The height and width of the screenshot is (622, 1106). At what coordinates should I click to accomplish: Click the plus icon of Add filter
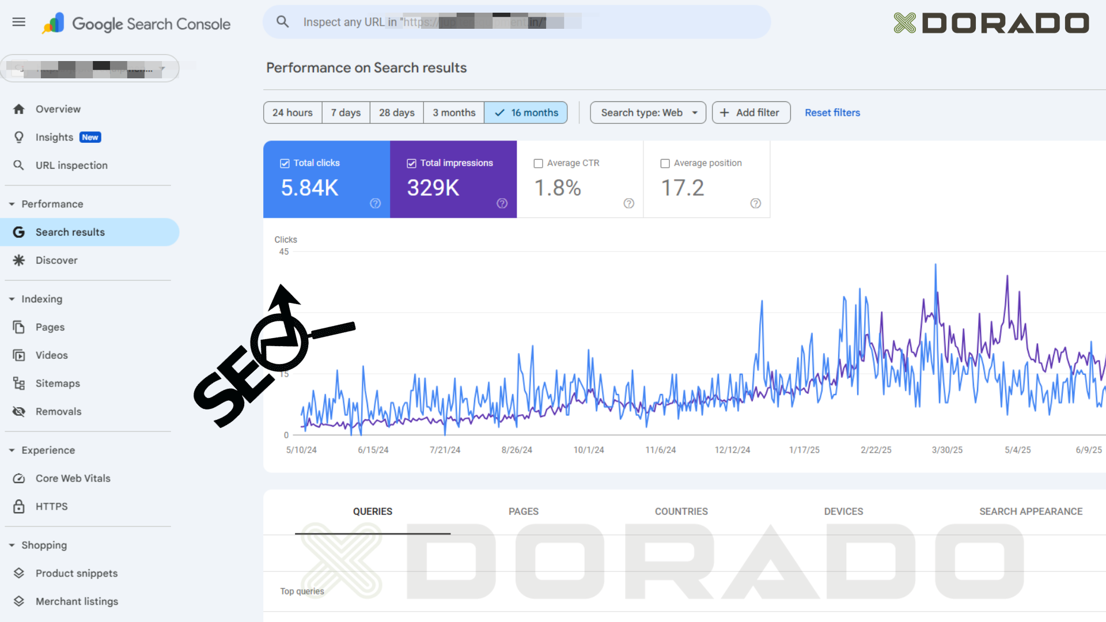point(725,113)
